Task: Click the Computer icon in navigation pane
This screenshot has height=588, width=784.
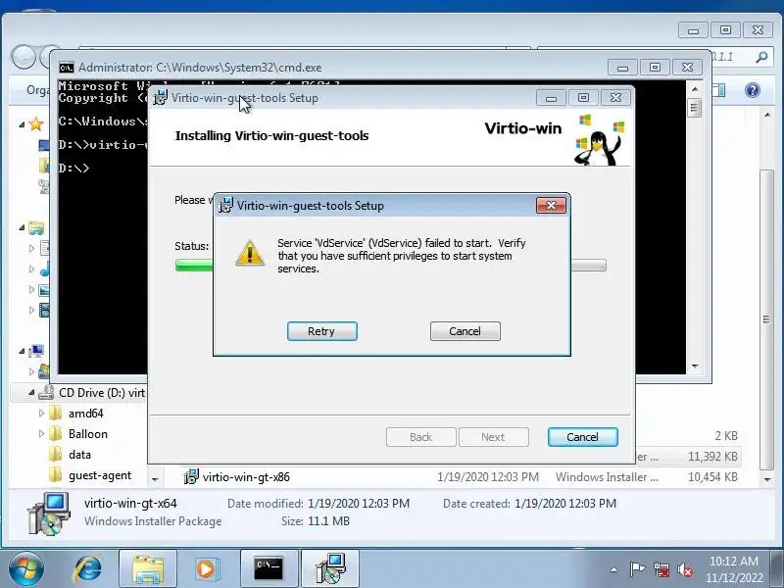Action: tap(36, 351)
